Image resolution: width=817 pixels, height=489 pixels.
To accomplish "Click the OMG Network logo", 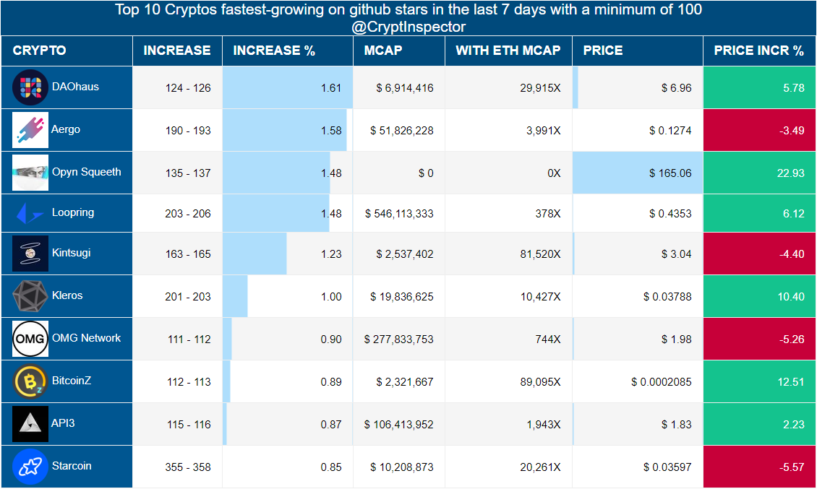I will [30, 339].
